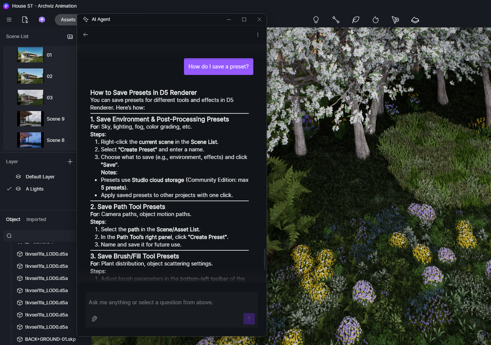Click the Layer panel heading
The width and height of the screenshot is (491, 345).
[12, 162]
